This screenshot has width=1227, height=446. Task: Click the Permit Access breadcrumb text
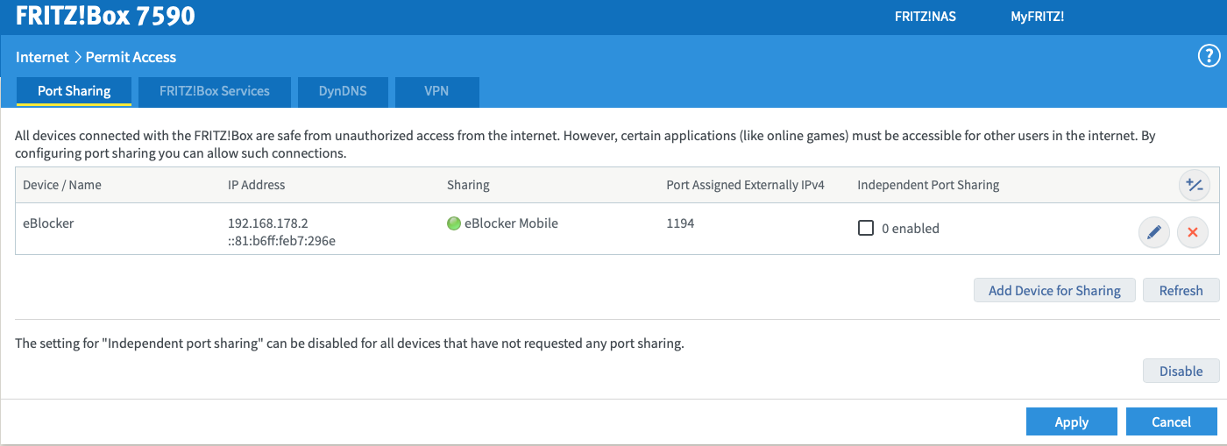click(131, 57)
